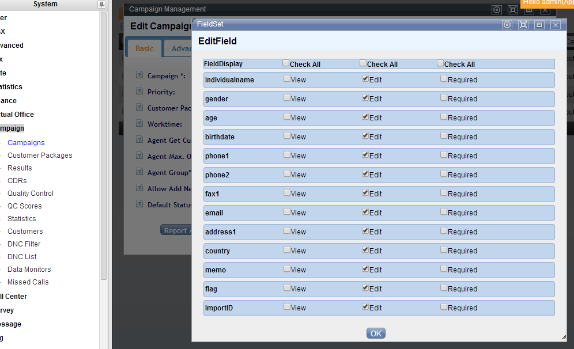Tick Check All above the Edit column
The height and width of the screenshot is (349, 574).
click(x=363, y=63)
